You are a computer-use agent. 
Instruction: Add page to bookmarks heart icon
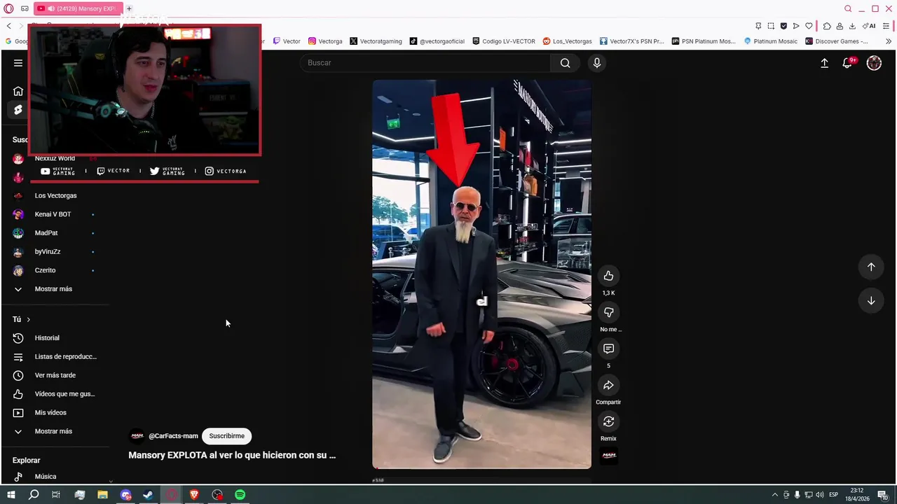[809, 26]
